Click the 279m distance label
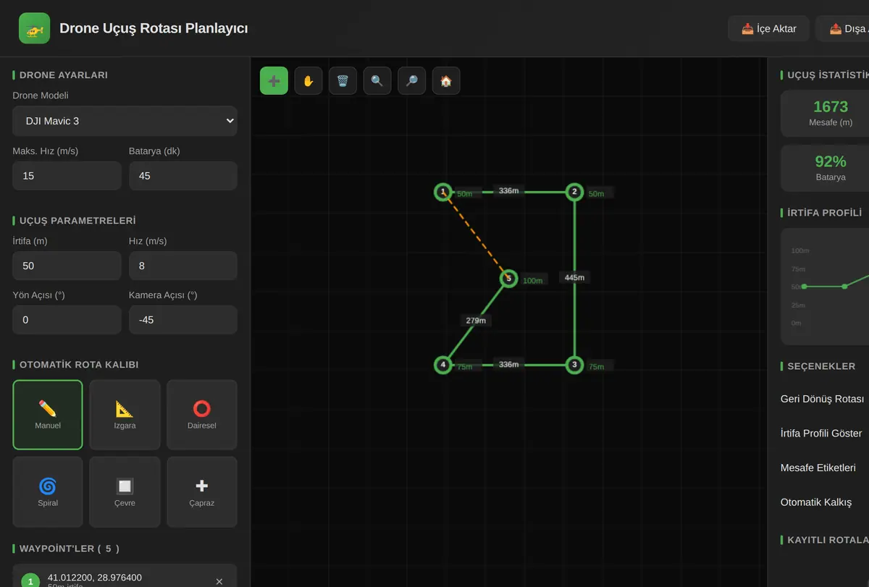The width and height of the screenshot is (869, 587). coord(476,321)
